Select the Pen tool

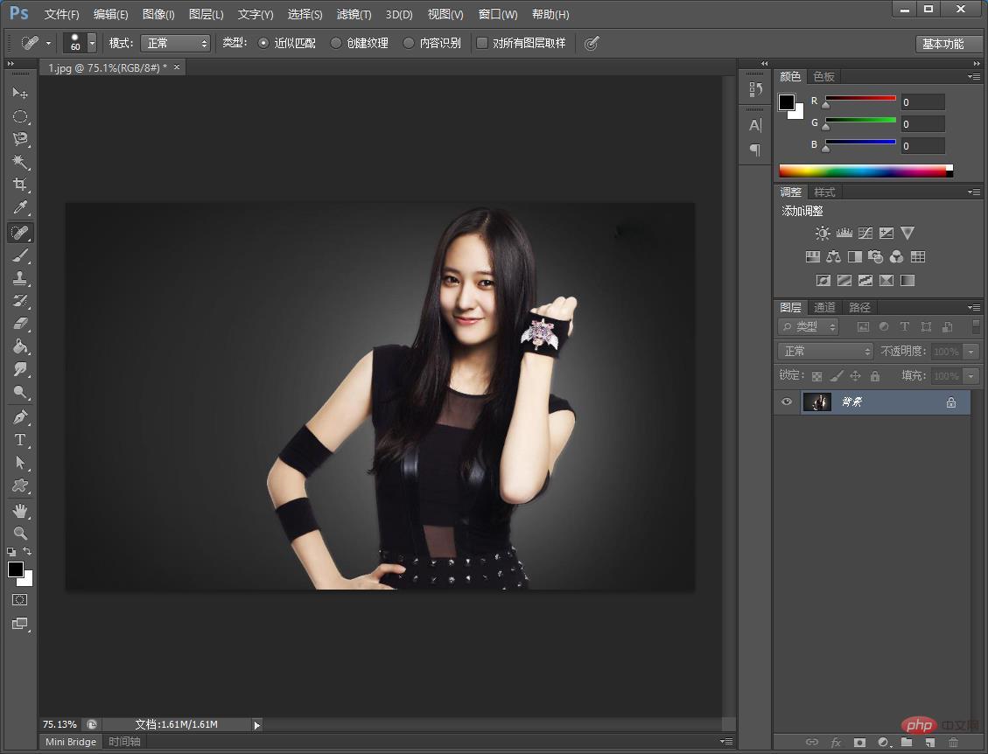pyautogui.click(x=20, y=416)
